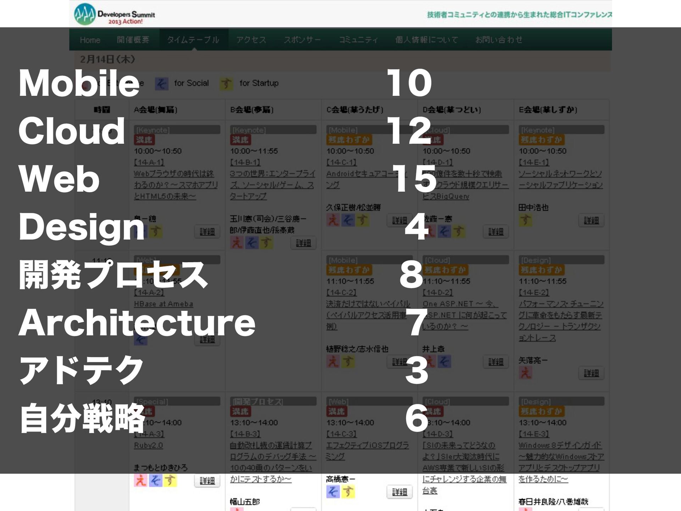Click the 詳細 button under 高橋憲一
Image resolution: width=681 pixels, height=511 pixels.
pyautogui.click(x=399, y=492)
